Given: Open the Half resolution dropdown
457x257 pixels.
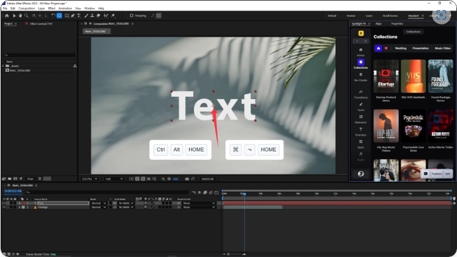Looking at the screenshot, I should 114,179.
